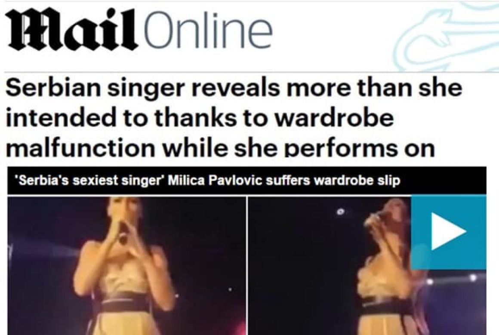The width and height of the screenshot is (499, 335).
Task: Play the Milica Pavlovic video
Action: point(449,232)
